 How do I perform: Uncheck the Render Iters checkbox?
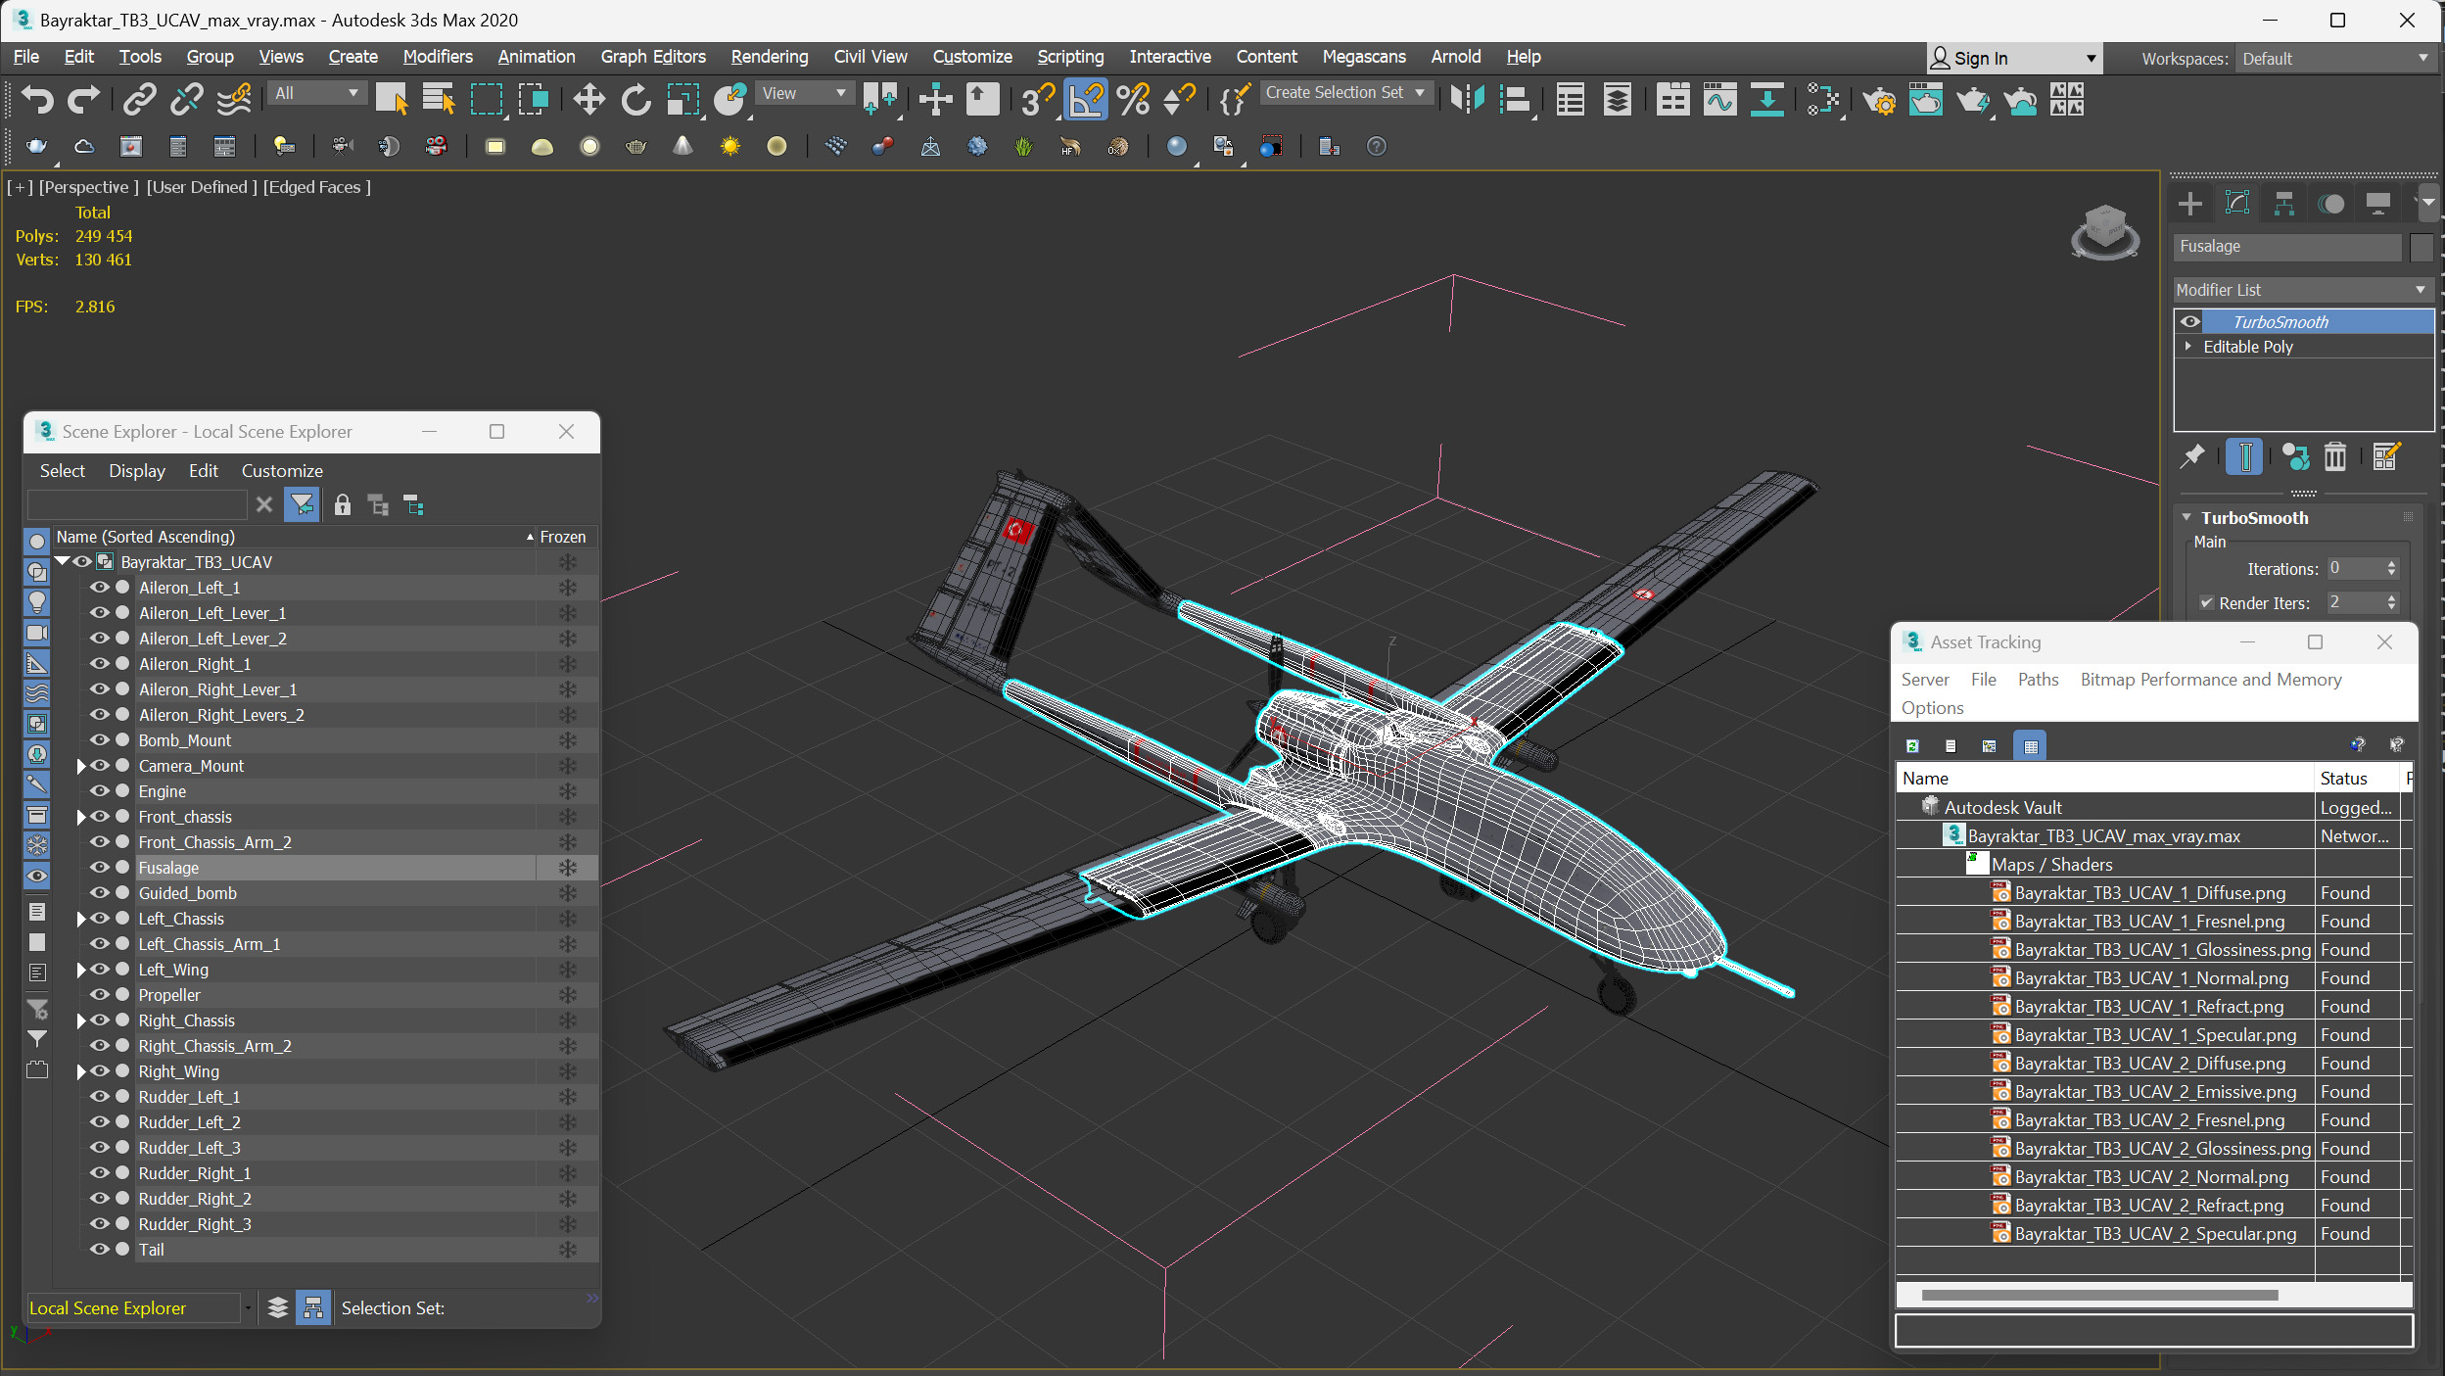[x=2206, y=603]
